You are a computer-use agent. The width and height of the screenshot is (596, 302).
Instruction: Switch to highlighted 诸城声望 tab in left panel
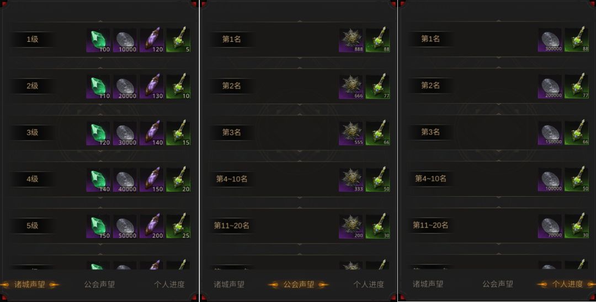pos(30,284)
